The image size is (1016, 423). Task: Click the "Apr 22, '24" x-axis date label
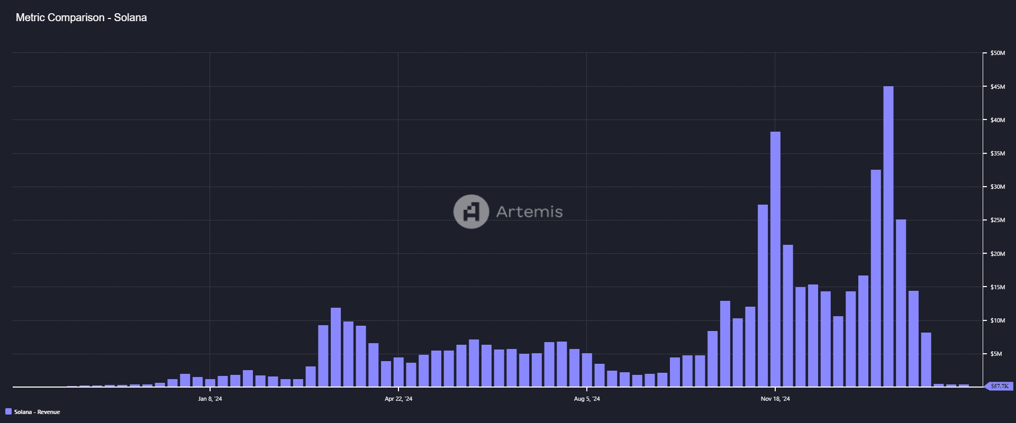(398, 399)
